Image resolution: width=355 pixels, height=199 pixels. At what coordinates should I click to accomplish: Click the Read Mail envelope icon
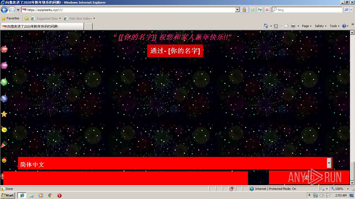tap(286, 26)
